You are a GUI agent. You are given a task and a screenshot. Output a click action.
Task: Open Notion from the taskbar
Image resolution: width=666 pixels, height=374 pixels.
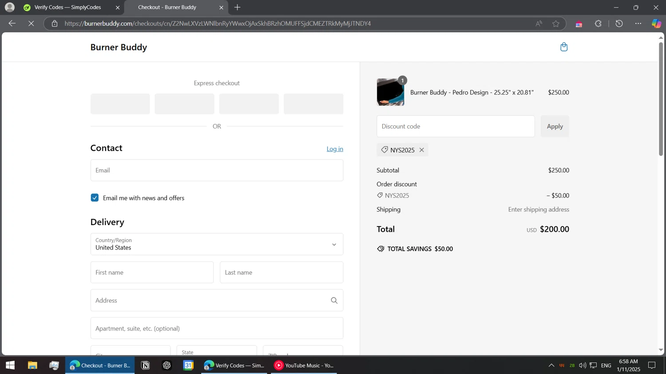tap(146, 365)
